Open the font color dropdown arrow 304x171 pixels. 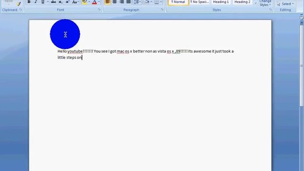pyautogui.click(x=99, y=2)
